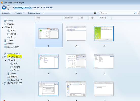This screenshot has width=140, height=101.
Task: Open the Playlists icon in sidebar
Action: tap(5, 24)
